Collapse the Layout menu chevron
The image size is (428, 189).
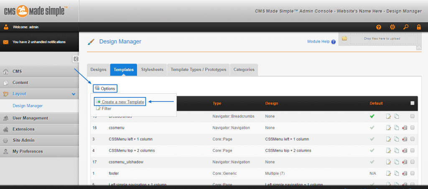point(73,94)
